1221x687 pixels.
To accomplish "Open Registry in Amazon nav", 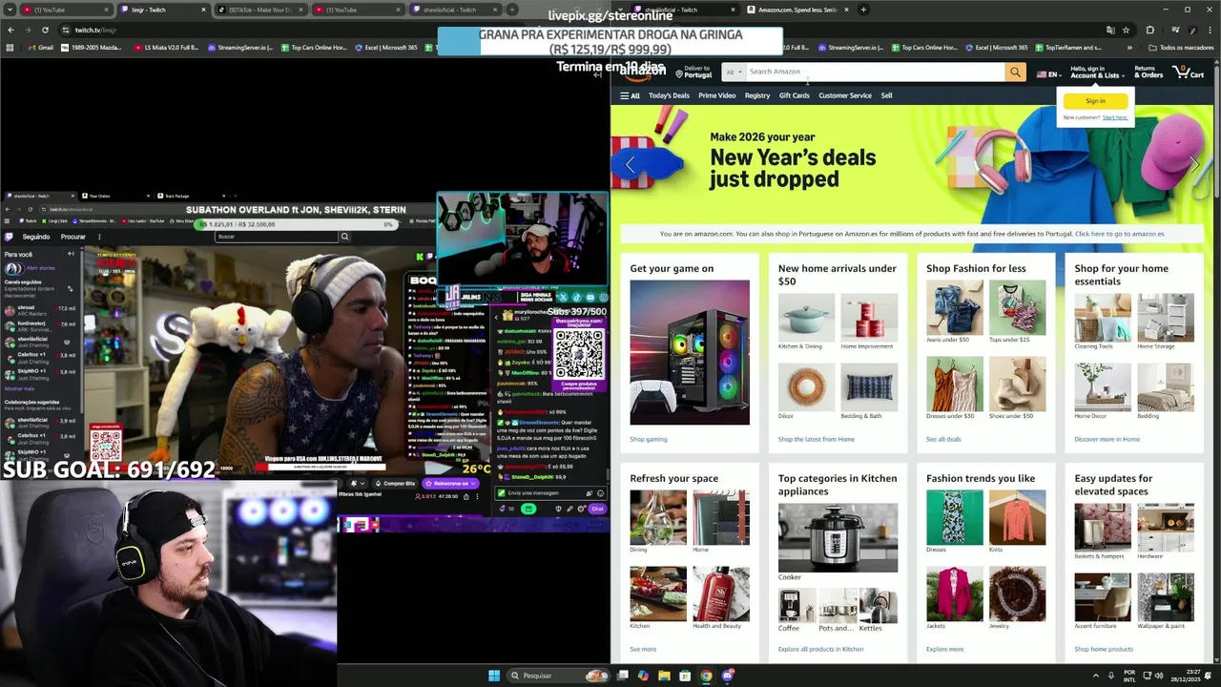I will tap(757, 95).
